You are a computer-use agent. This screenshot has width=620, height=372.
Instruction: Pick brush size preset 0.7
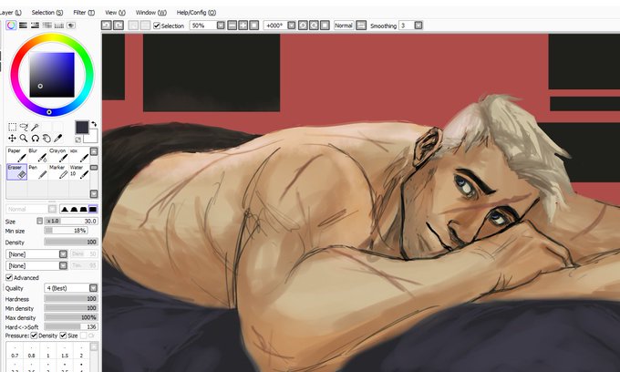15,352
